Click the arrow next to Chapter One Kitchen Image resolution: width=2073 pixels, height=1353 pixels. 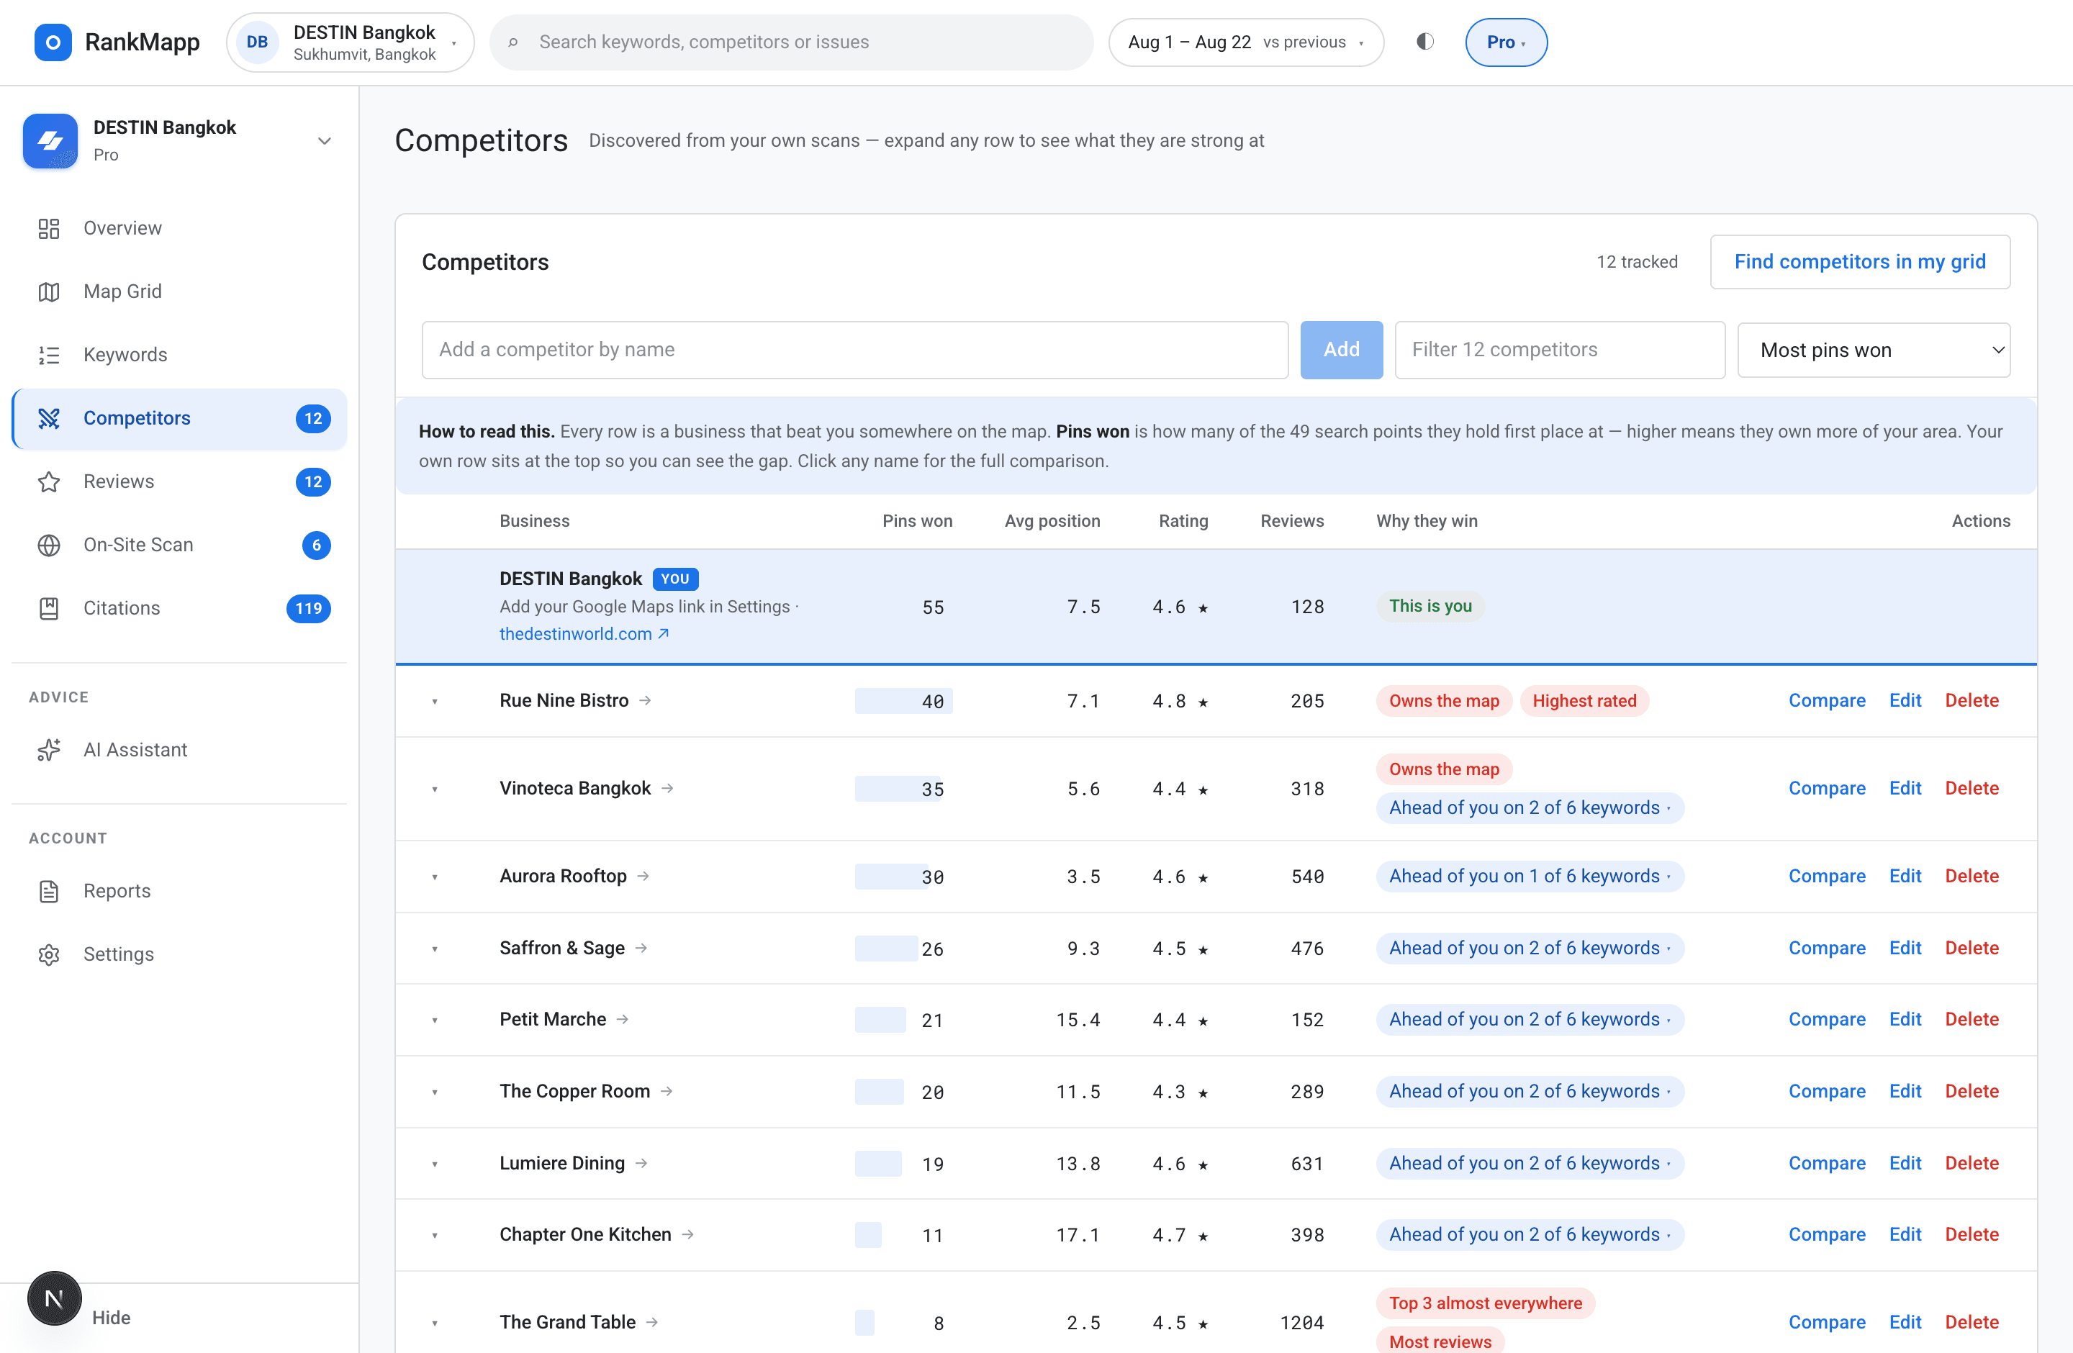pyautogui.click(x=688, y=1234)
